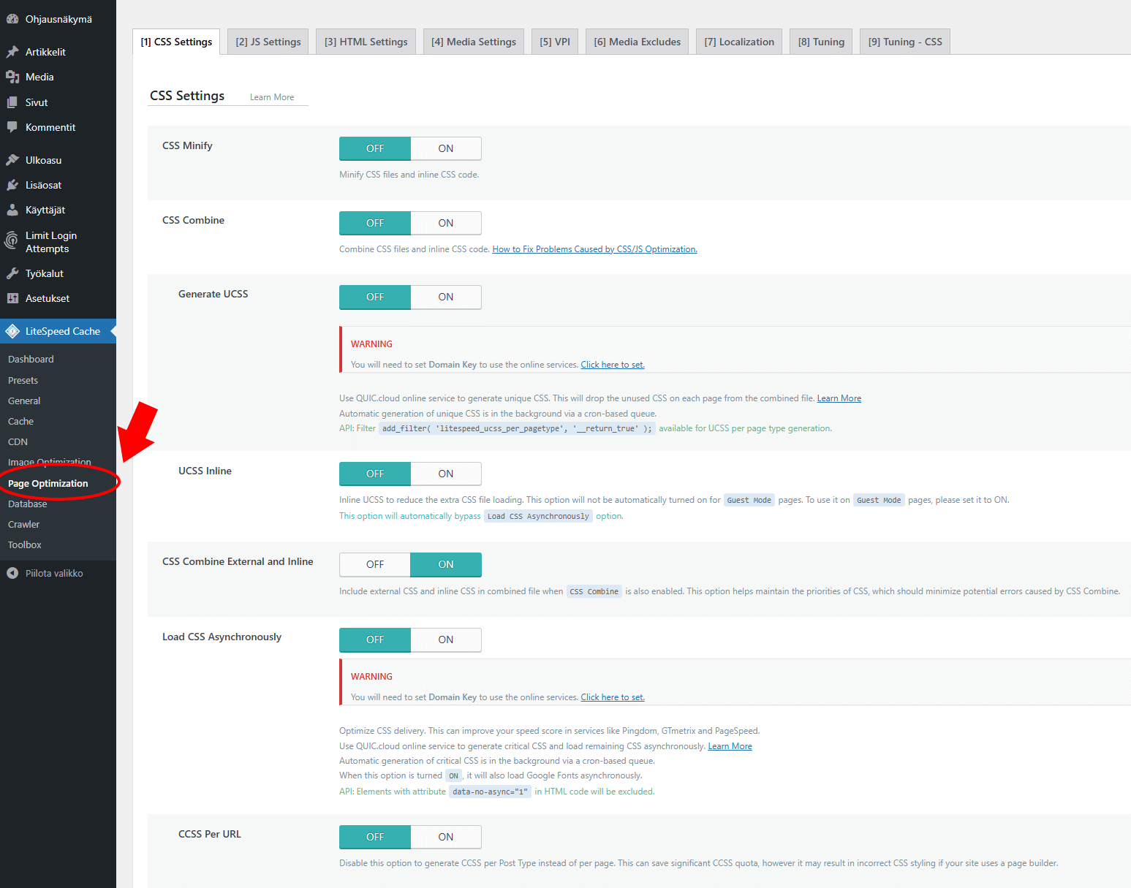Open How to Fix Problems Caused by CSS/JS Optimization link
Viewport: 1131px width, 888px height.
(594, 249)
